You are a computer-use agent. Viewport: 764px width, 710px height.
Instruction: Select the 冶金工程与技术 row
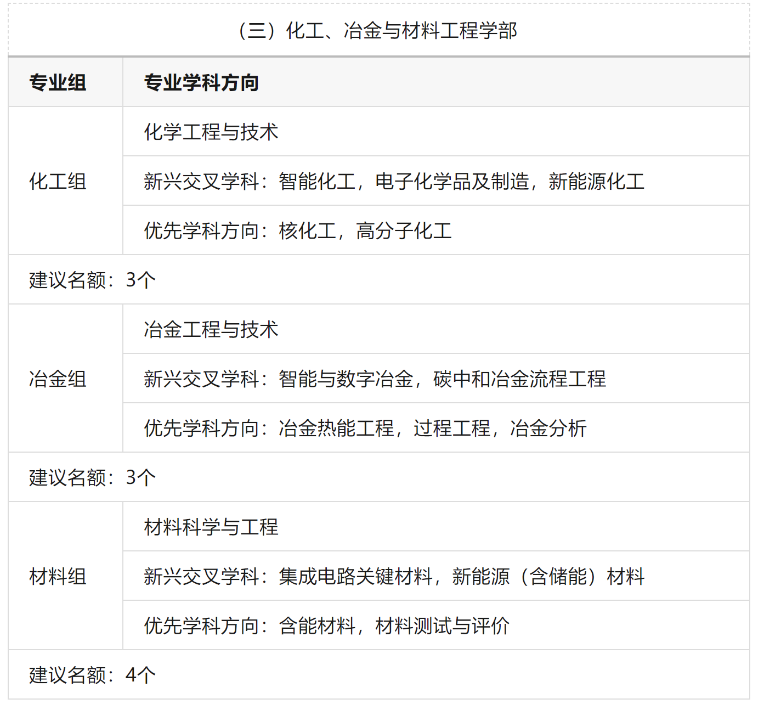(211, 330)
